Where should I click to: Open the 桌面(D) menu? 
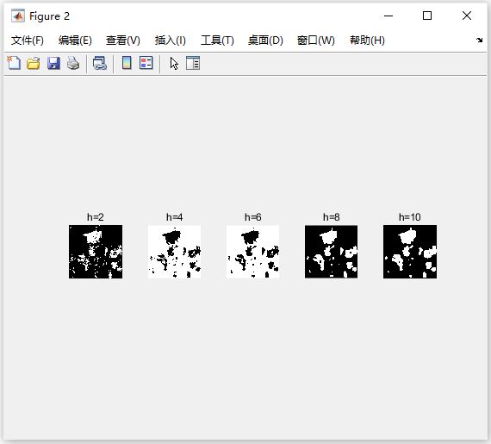point(265,41)
